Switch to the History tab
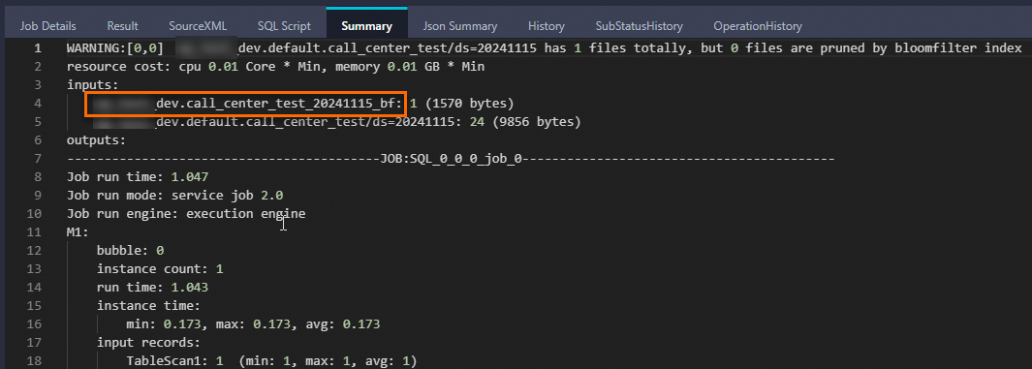 tap(547, 26)
